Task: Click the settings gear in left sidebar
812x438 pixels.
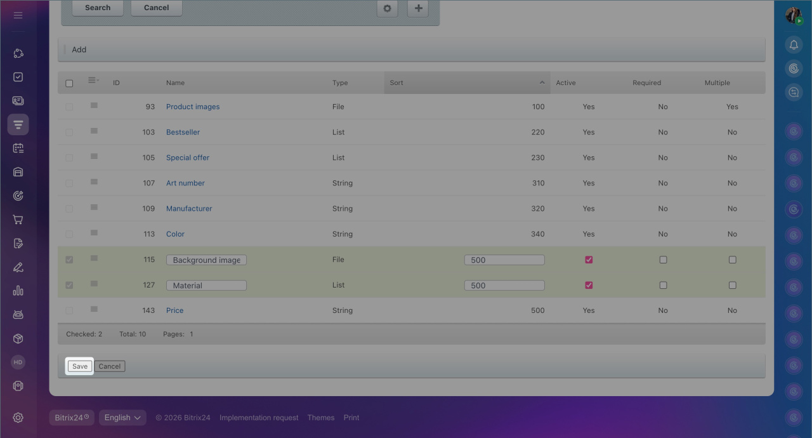Action: (18, 418)
